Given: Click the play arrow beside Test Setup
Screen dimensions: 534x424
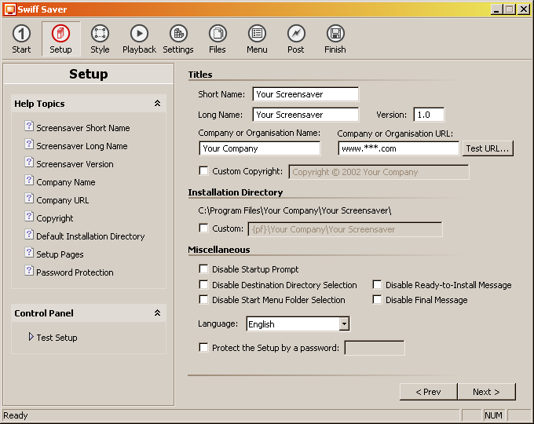Looking at the screenshot, I should point(31,337).
